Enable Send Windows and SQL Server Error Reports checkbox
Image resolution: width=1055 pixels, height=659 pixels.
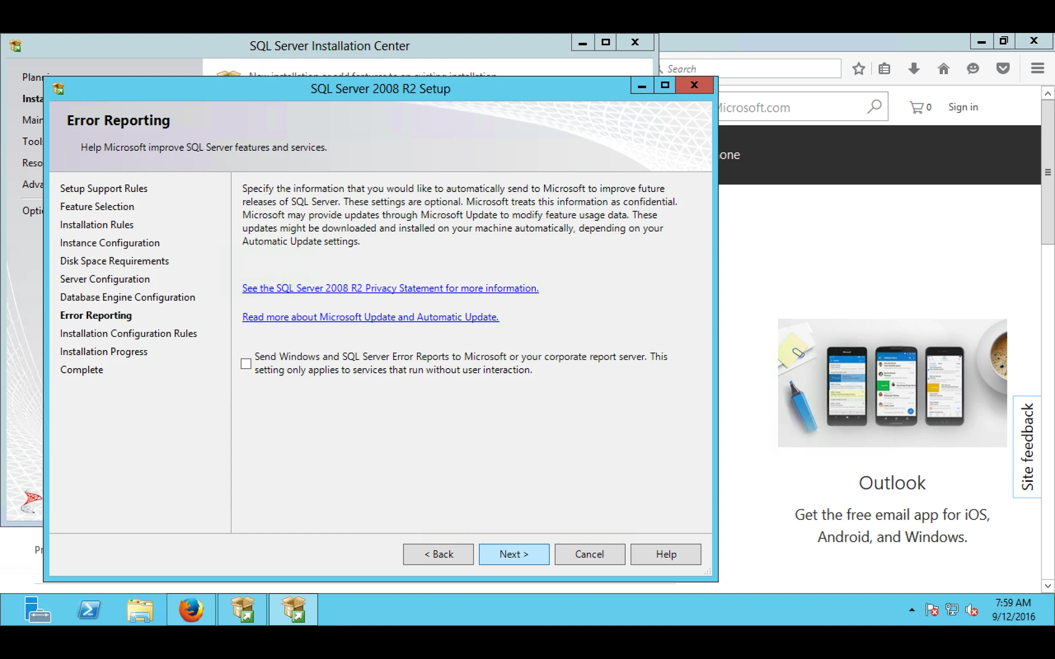tap(246, 363)
